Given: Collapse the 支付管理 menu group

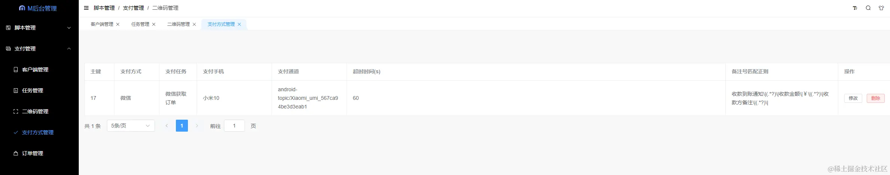Looking at the screenshot, I should pyautogui.click(x=39, y=49).
